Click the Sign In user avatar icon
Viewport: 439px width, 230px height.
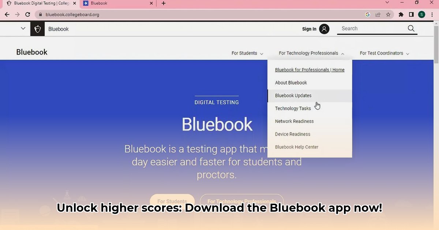[x=324, y=29]
